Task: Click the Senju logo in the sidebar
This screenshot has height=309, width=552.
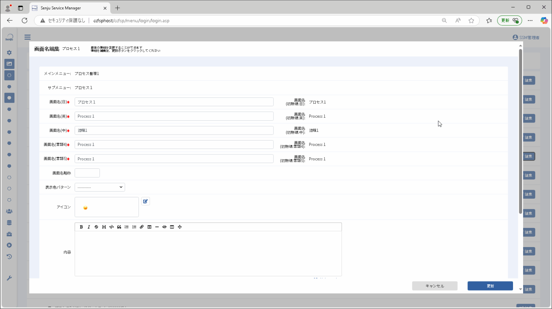Action: tap(9, 38)
